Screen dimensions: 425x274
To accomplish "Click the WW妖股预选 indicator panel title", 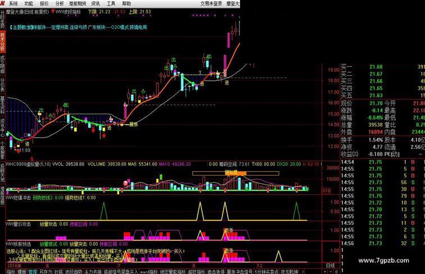I will point(19,244).
